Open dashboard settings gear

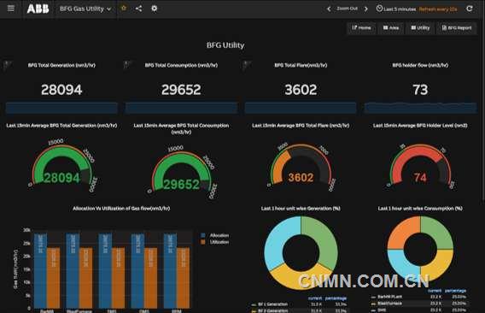coord(154,9)
